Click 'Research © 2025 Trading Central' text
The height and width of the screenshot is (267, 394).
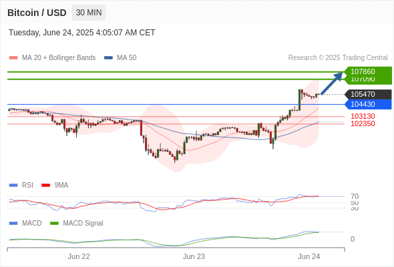pyautogui.click(x=338, y=58)
